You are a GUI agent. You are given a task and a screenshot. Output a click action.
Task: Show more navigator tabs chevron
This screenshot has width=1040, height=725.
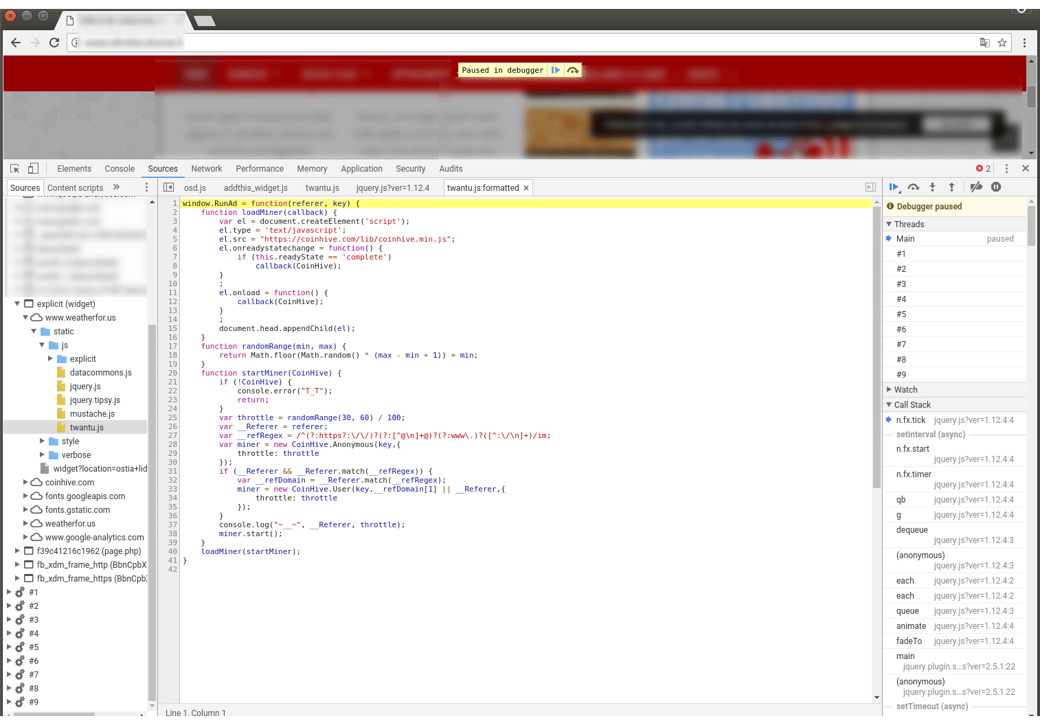click(x=116, y=187)
